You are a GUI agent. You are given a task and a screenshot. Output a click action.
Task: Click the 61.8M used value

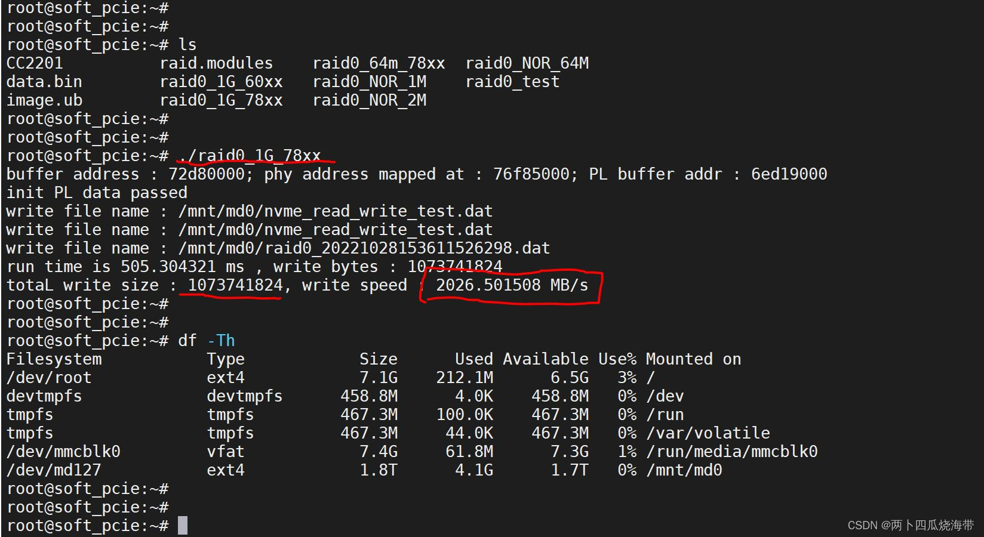469,452
